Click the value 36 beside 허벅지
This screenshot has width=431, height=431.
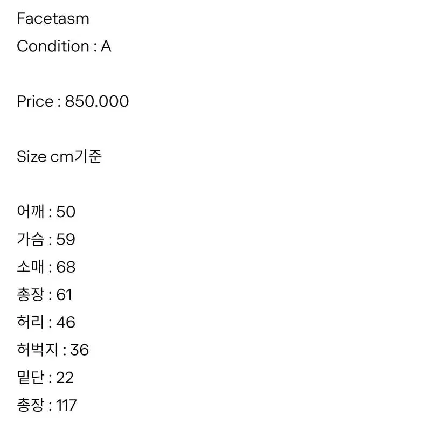click(x=79, y=350)
